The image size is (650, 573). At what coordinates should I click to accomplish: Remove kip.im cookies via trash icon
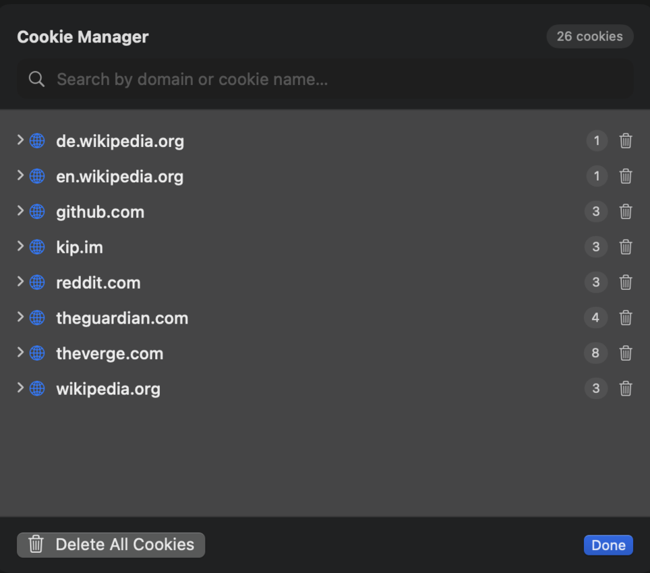[626, 247]
